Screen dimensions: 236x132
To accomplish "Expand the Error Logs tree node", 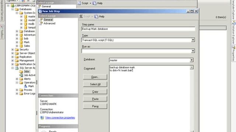I will 17,93.
